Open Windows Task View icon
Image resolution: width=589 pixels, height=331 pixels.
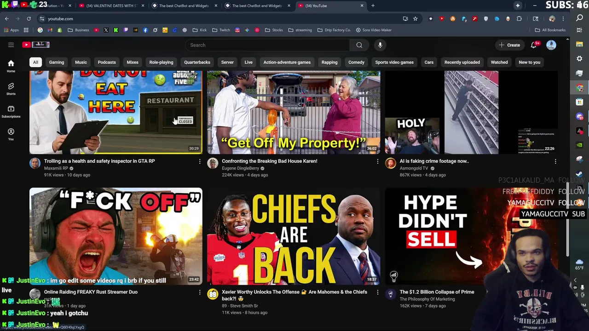pos(580,30)
